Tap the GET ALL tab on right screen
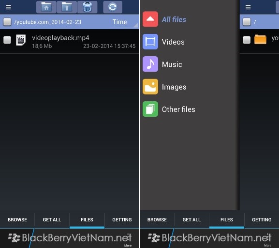This screenshot has width=279, height=248. 191,219
